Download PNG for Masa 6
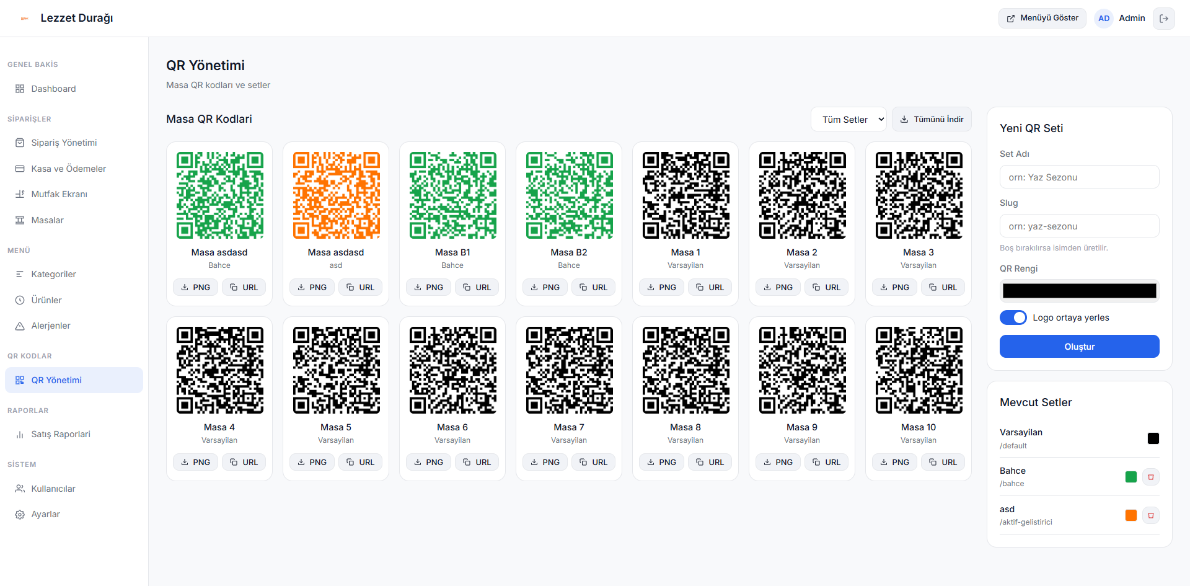 428,462
